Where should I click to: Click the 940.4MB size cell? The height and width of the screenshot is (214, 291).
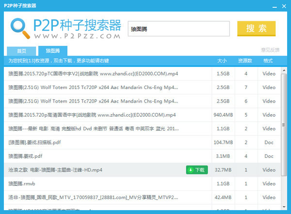pos(223,115)
